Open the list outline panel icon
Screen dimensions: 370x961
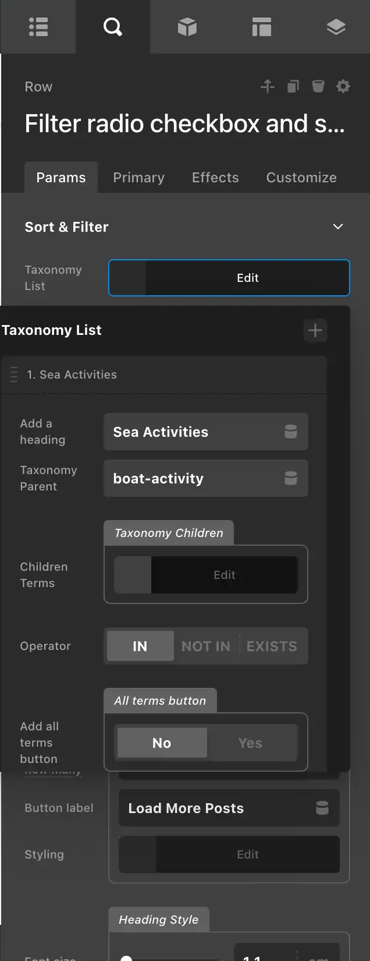point(38,27)
